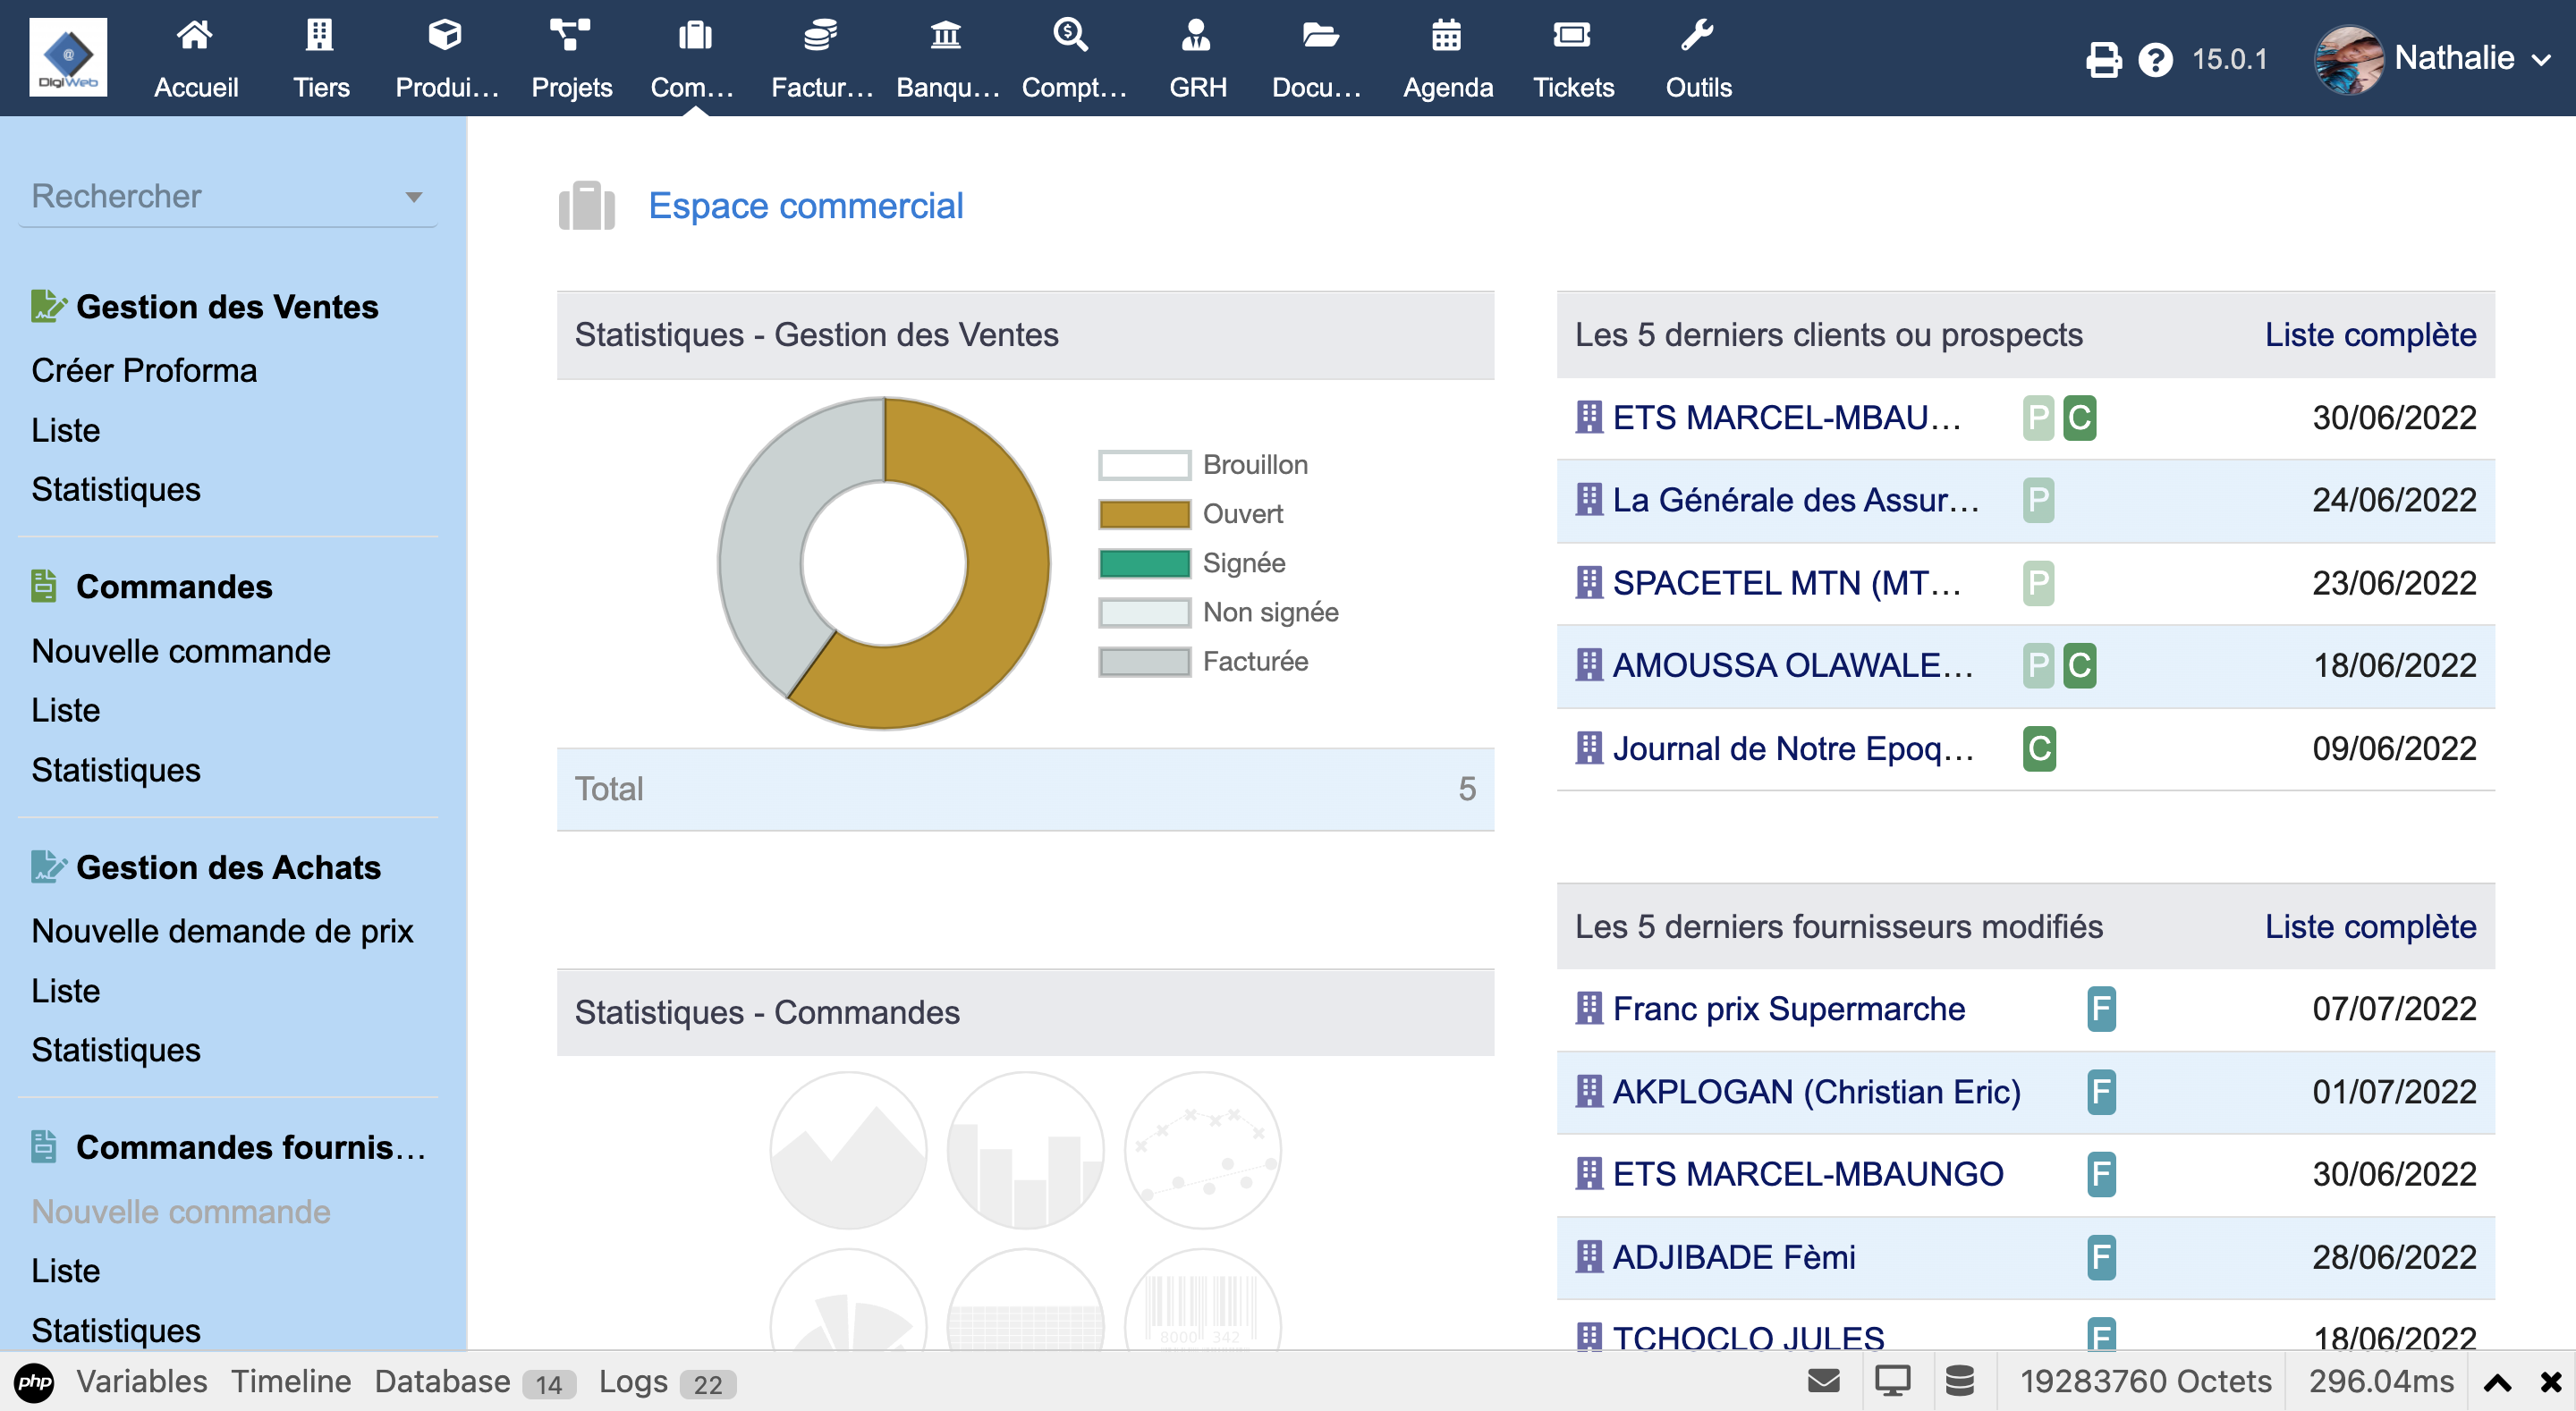Image resolution: width=2576 pixels, height=1411 pixels.
Task: Open the Database tab in debug bar
Action: point(442,1381)
